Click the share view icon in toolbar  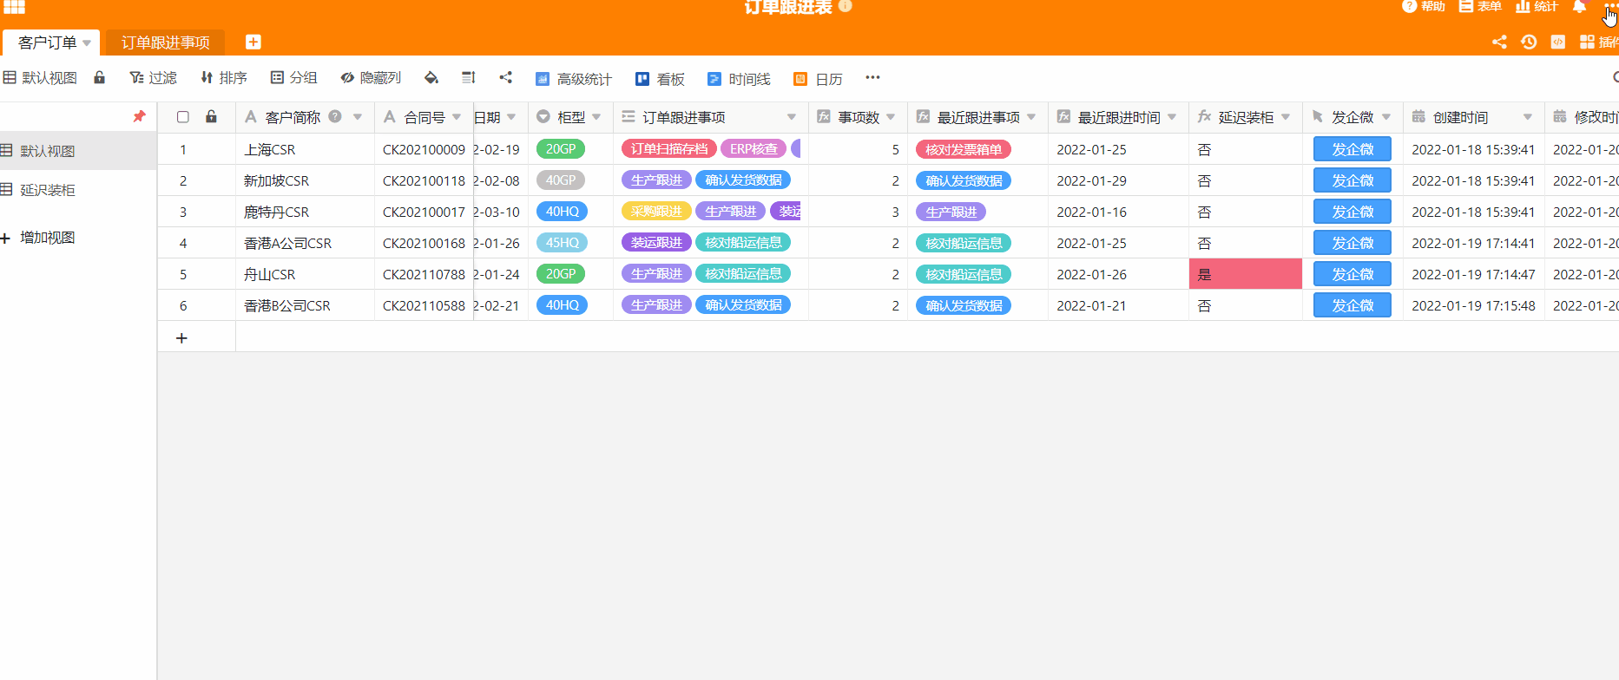506,78
